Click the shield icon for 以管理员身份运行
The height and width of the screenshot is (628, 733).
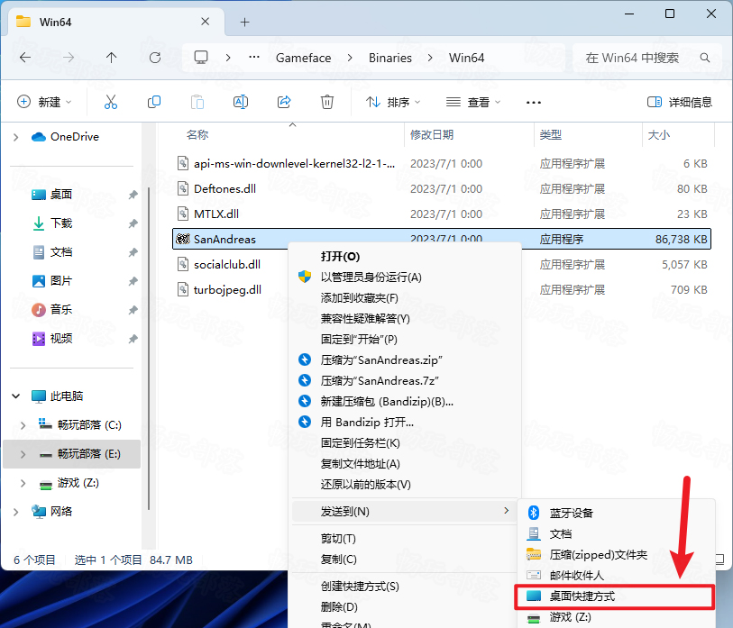click(x=305, y=277)
